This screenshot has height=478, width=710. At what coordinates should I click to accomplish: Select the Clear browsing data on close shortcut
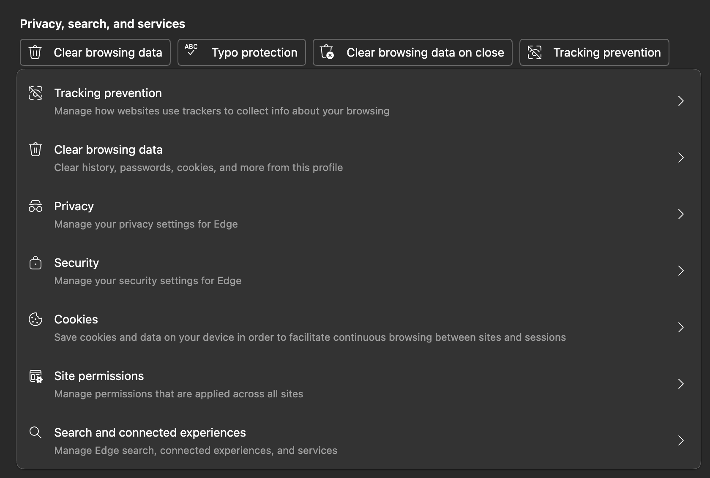[x=412, y=52]
